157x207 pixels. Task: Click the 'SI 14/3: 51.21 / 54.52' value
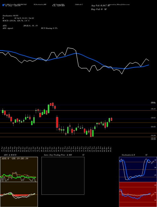click(x=24, y=18)
